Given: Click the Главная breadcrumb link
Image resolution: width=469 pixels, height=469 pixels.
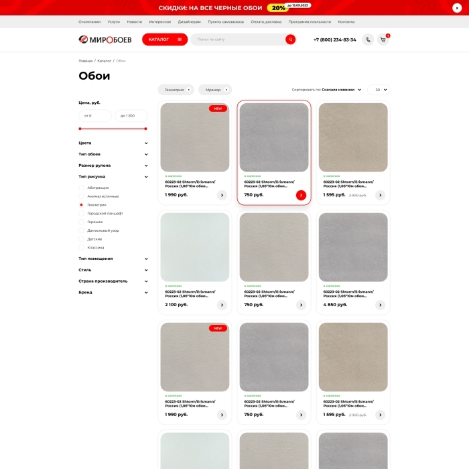Looking at the screenshot, I should pyautogui.click(x=85, y=61).
